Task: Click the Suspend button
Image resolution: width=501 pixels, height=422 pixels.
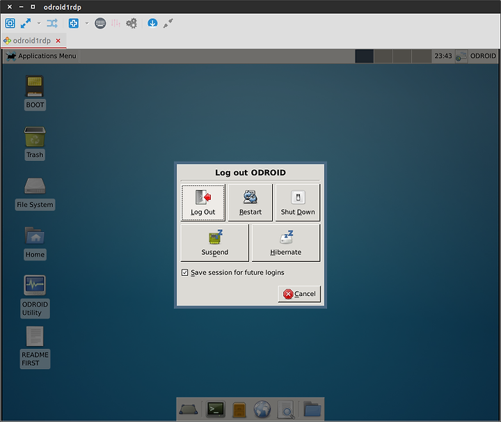Action: tap(215, 243)
